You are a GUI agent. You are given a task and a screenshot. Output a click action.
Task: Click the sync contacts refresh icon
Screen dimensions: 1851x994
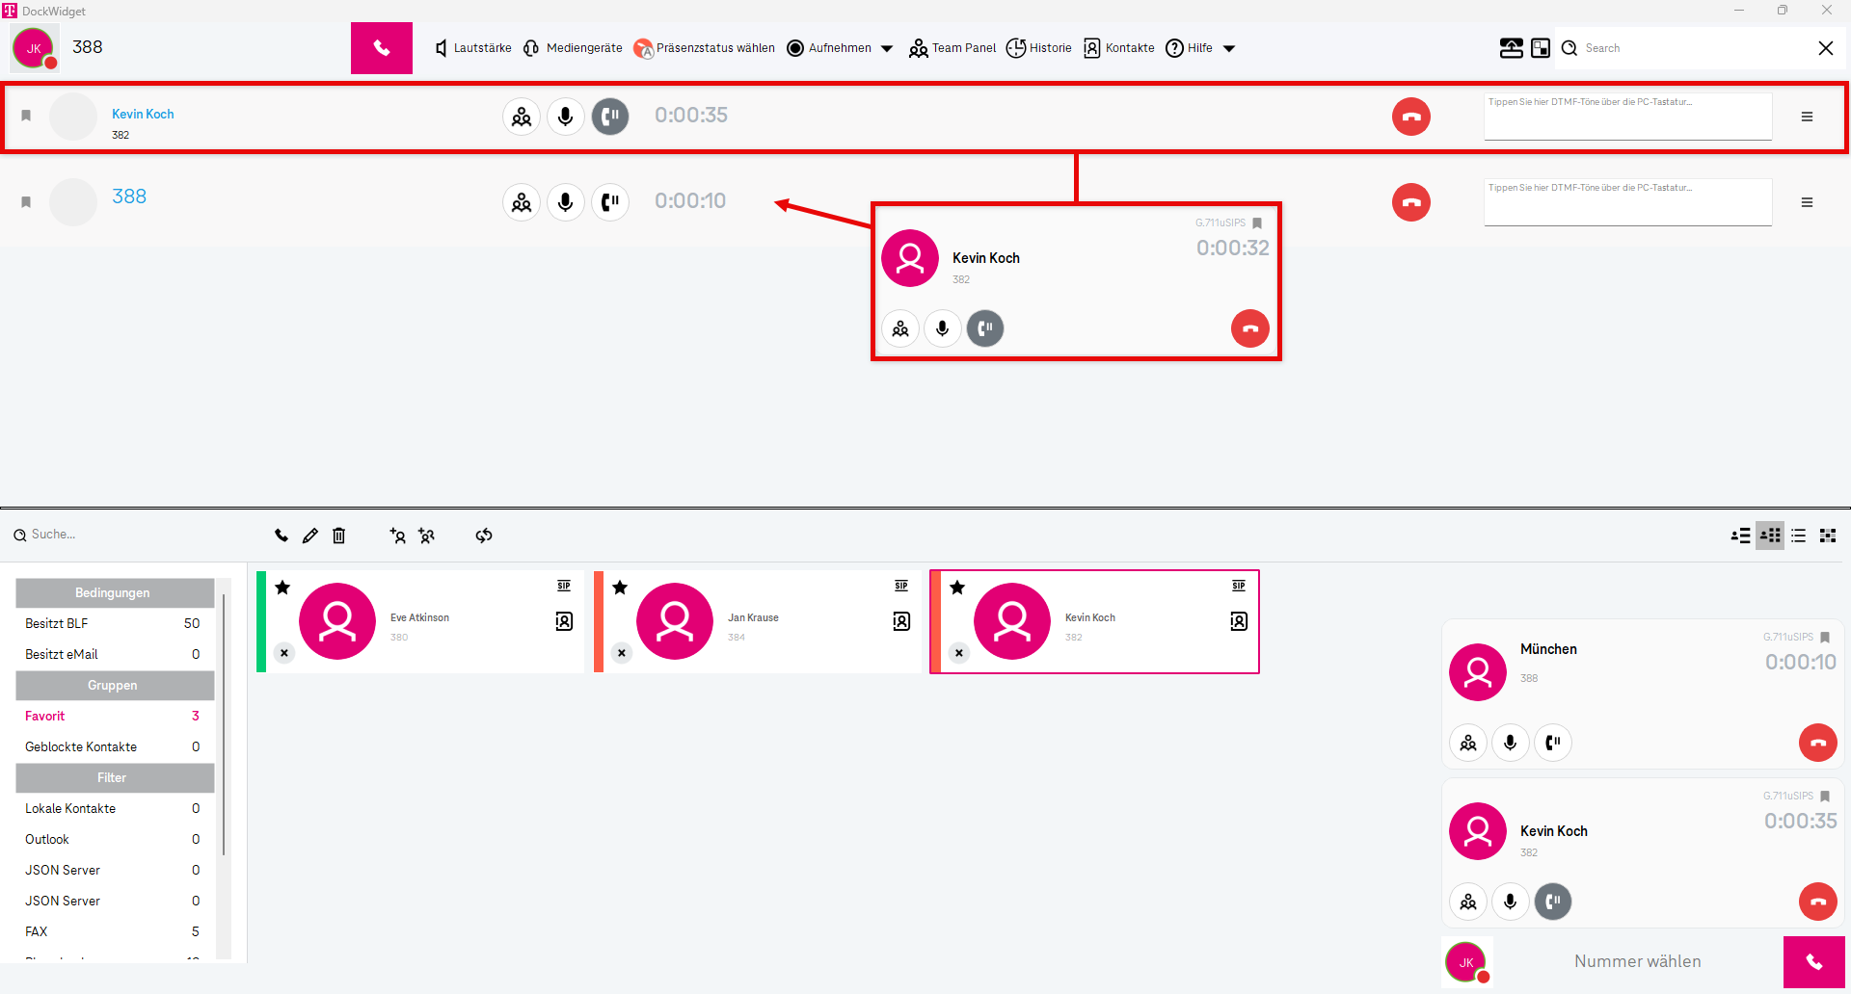pos(484,536)
